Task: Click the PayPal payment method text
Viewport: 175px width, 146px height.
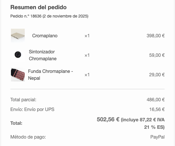Action: [x=157, y=137]
